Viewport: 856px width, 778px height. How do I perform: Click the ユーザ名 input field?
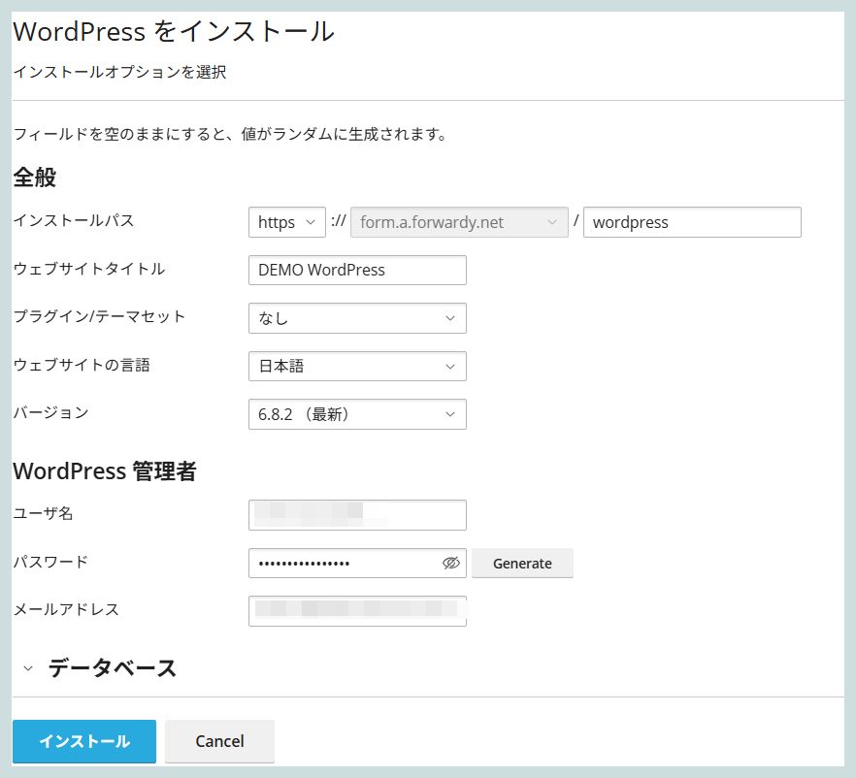coord(357,515)
